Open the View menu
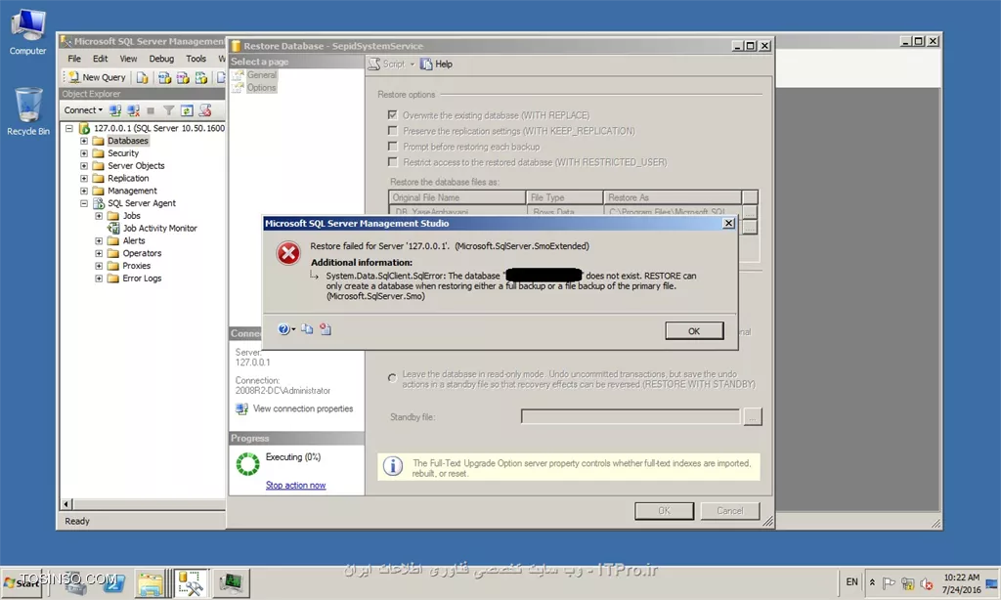1001x600 pixels. pyautogui.click(x=128, y=59)
